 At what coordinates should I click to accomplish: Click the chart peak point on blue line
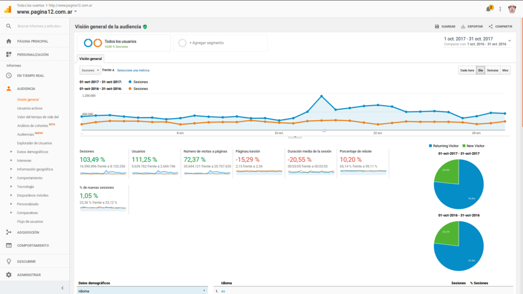[x=321, y=96]
